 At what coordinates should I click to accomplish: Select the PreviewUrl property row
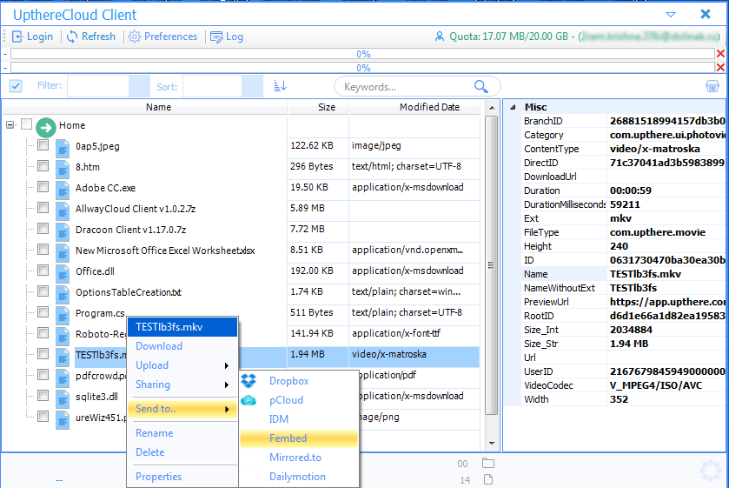click(x=623, y=302)
